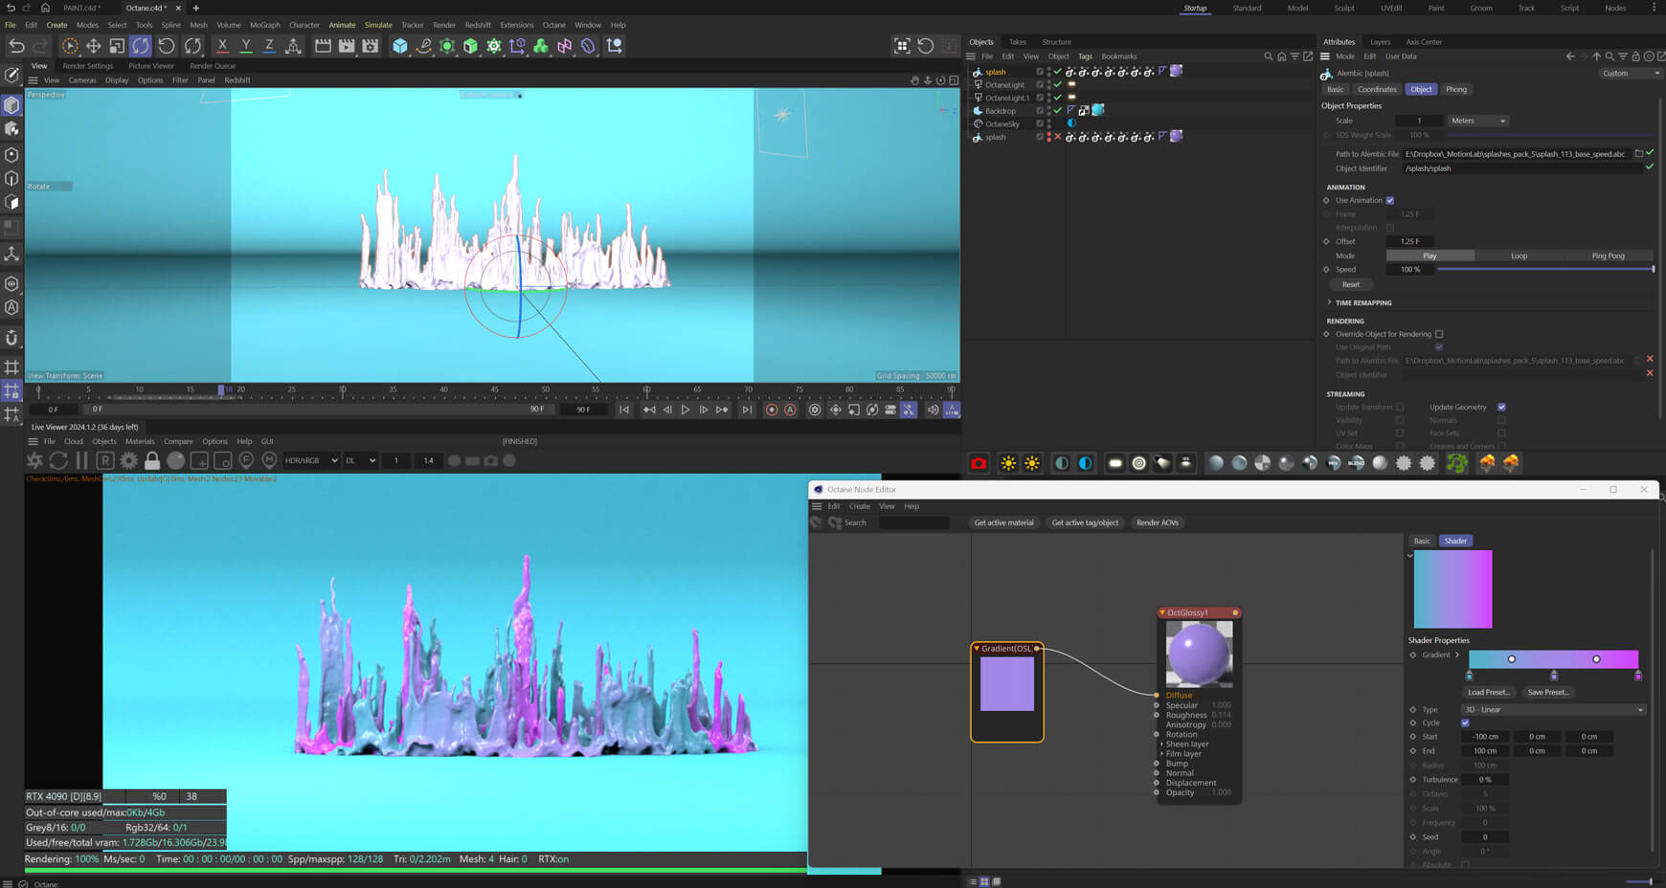Open Edit Render Settings gear clapperboard
1666x888 pixels.
[x=371, y=46]
